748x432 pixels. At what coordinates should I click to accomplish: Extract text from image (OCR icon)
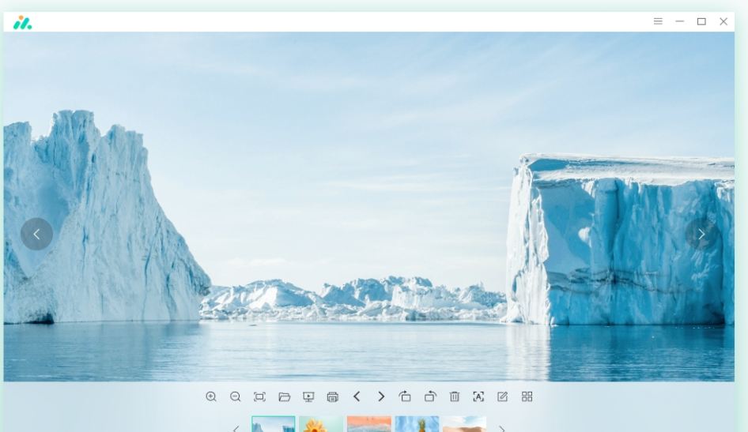[478, 396]
